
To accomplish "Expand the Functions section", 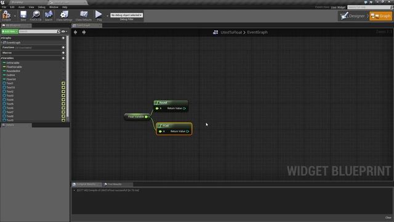I will pos(8,47).
